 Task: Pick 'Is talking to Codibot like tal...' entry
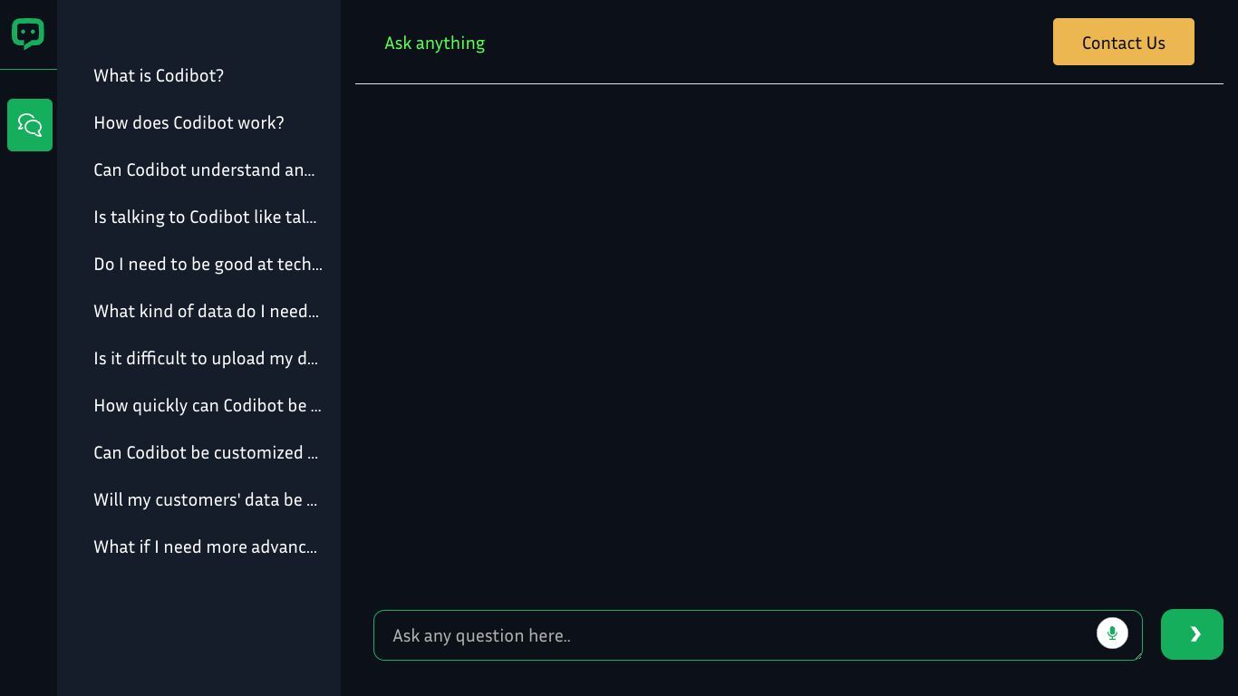(x=206, y=217)
